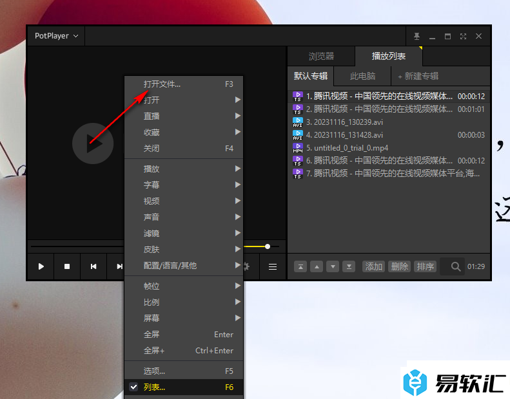Toggle the playlist panel hamburger icon

coord(273,266)
